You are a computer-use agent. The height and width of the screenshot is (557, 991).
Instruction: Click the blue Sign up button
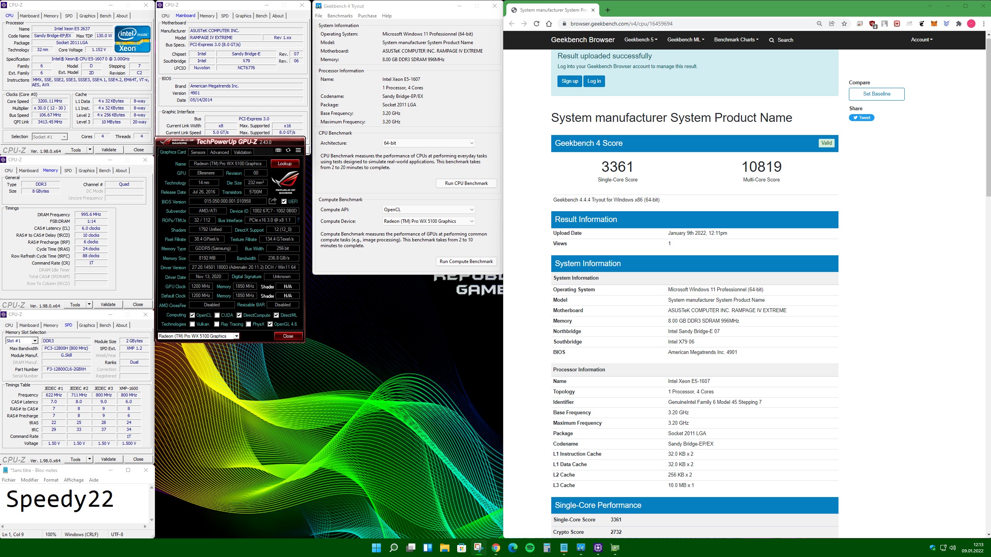tap(570, 81)
